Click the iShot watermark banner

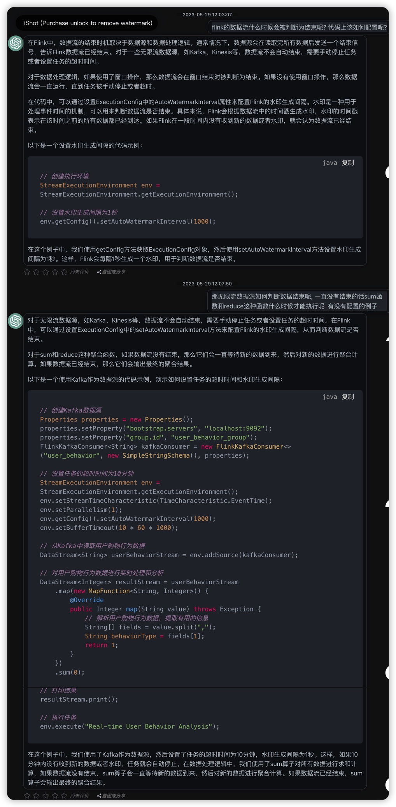click(88, 23)
